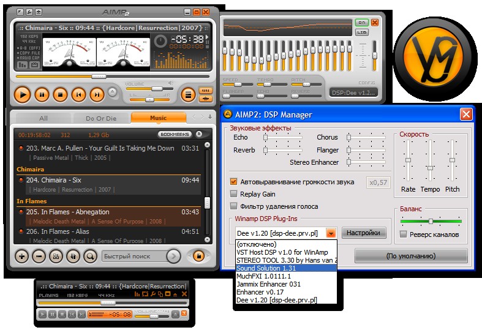482x330 pixels.
Task: Choose Sound Solution 1.31 in the list
Action: coord(286,268)
